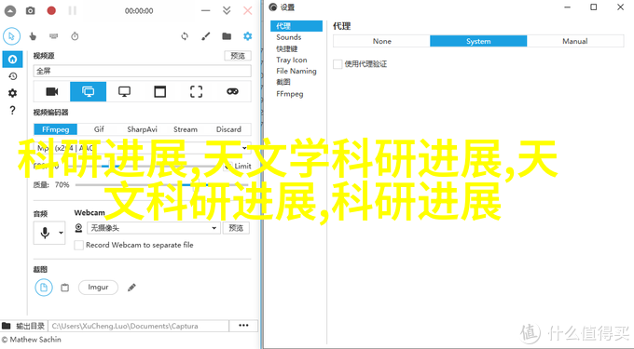
Task: Toggle the include keystrokes option
Action: 53,36
